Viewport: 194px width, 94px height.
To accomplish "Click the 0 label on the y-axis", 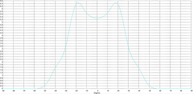I will [x=2, y=89].
